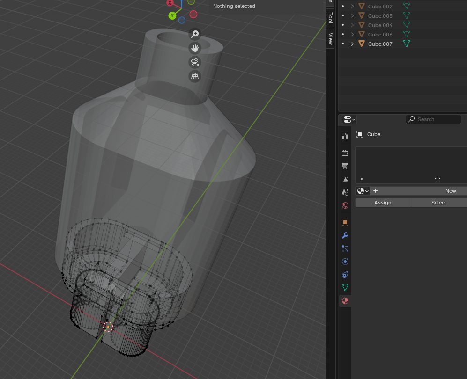Expand the Cube.007 outliner entry
467x379 pixels.
coord(352,44)
